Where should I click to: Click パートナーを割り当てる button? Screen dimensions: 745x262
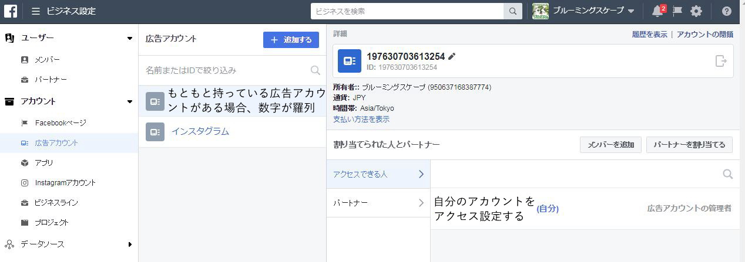tap(690, 145)
